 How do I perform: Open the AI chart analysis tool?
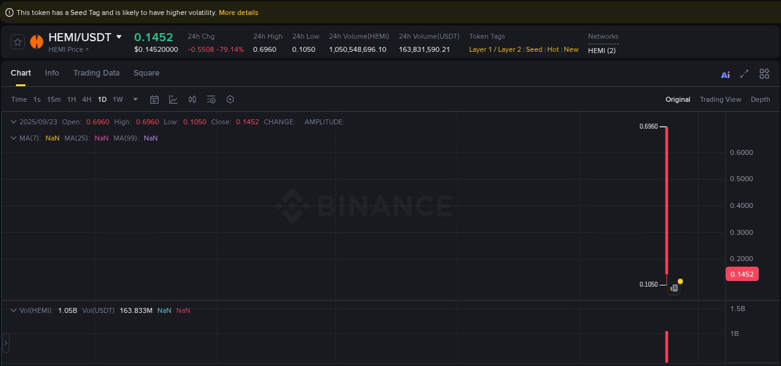click(725, 74)
